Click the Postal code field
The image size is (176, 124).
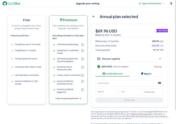[152, 92]
